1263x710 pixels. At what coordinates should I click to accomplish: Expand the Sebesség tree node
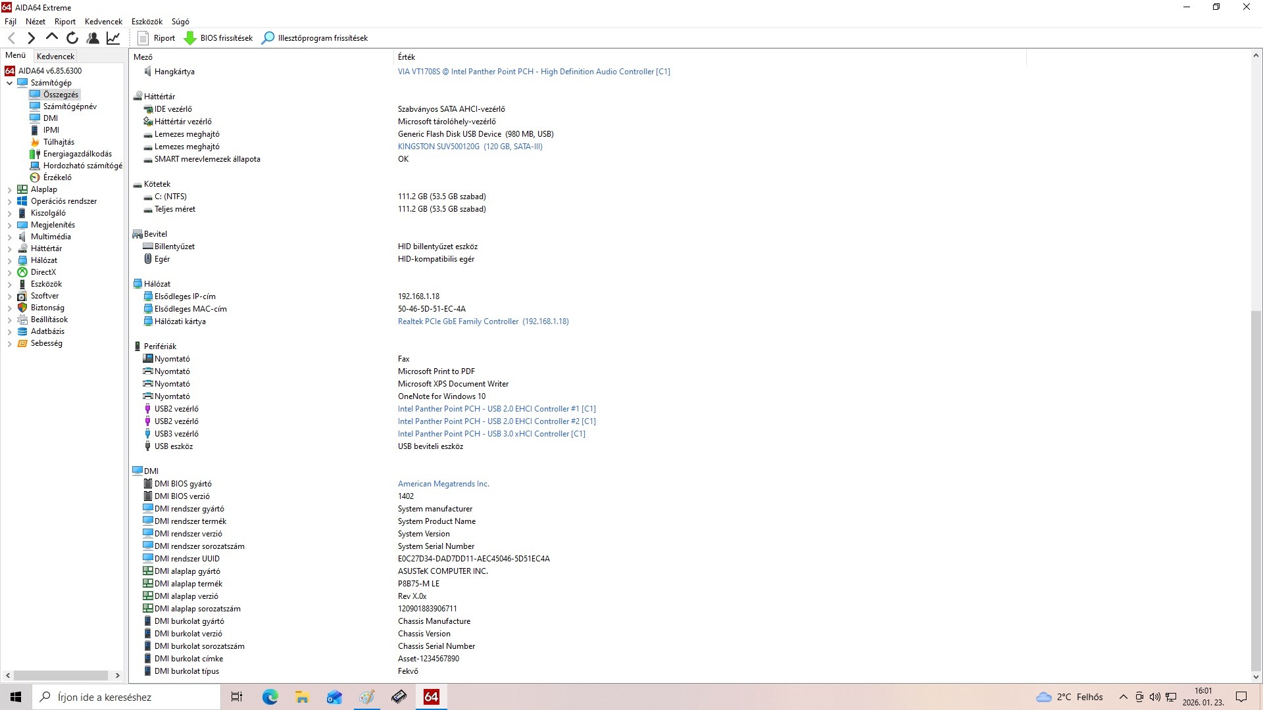[x=9, y=344]
